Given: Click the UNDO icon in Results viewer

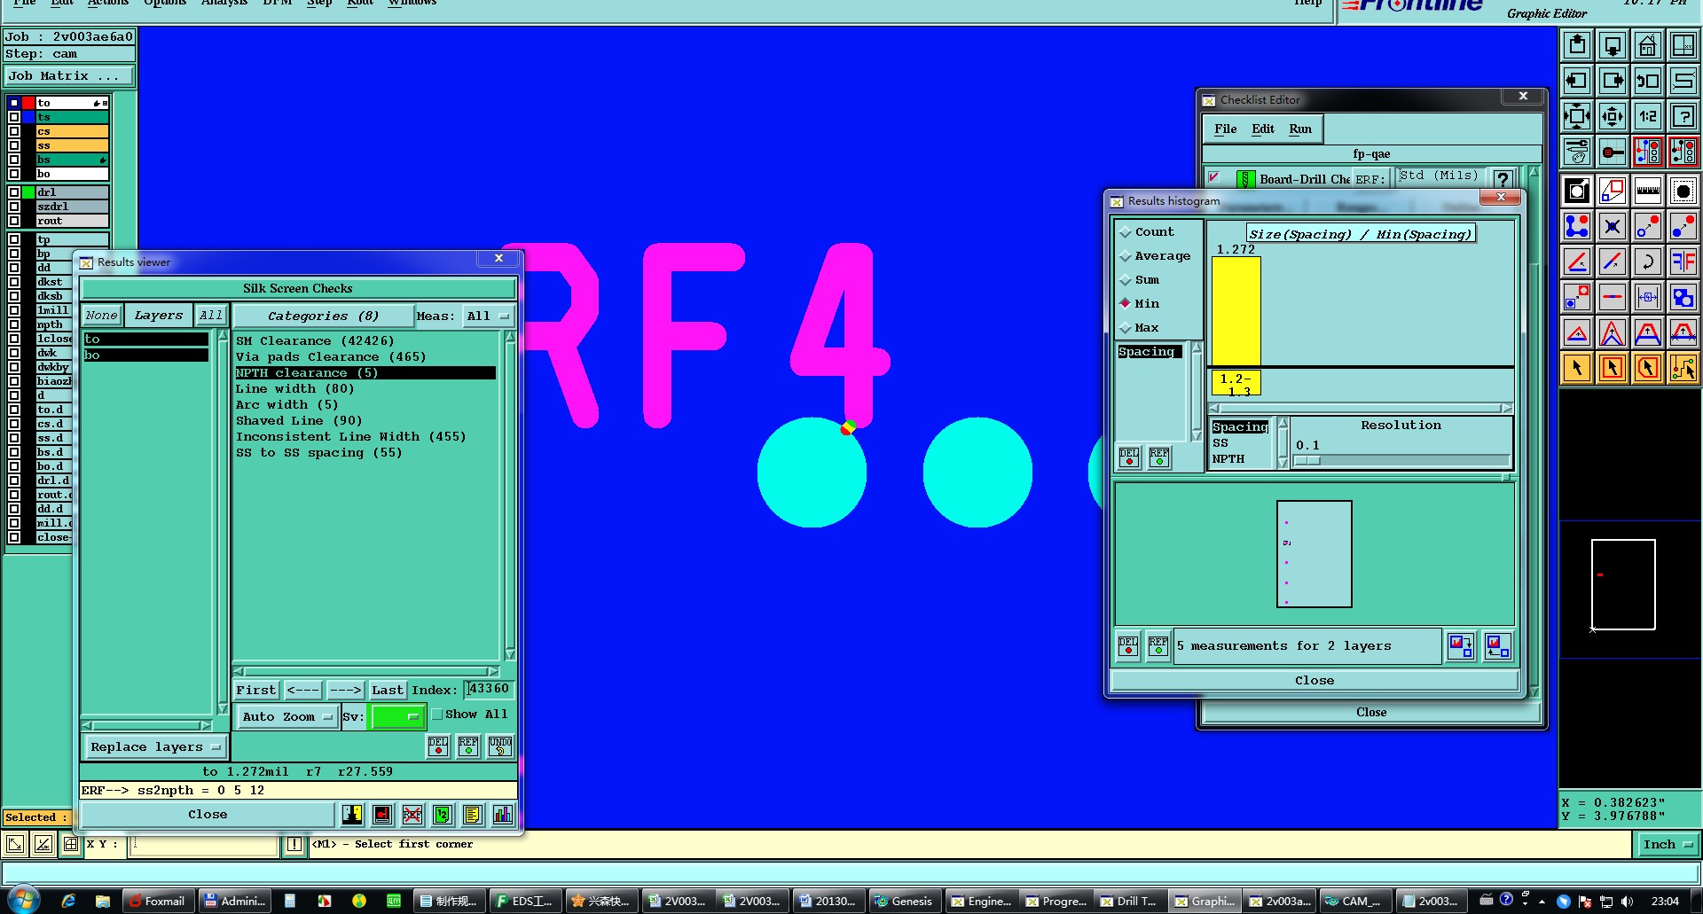Looking at the screenshot, I should tap(500, 746).
